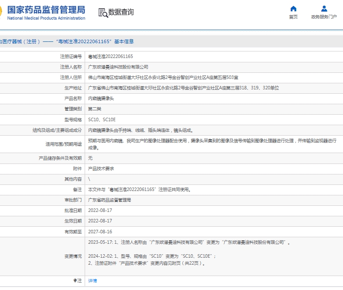Screen dimensions: 343x290
Task: Select attachment value 产品技术要求
Action: 101,168
